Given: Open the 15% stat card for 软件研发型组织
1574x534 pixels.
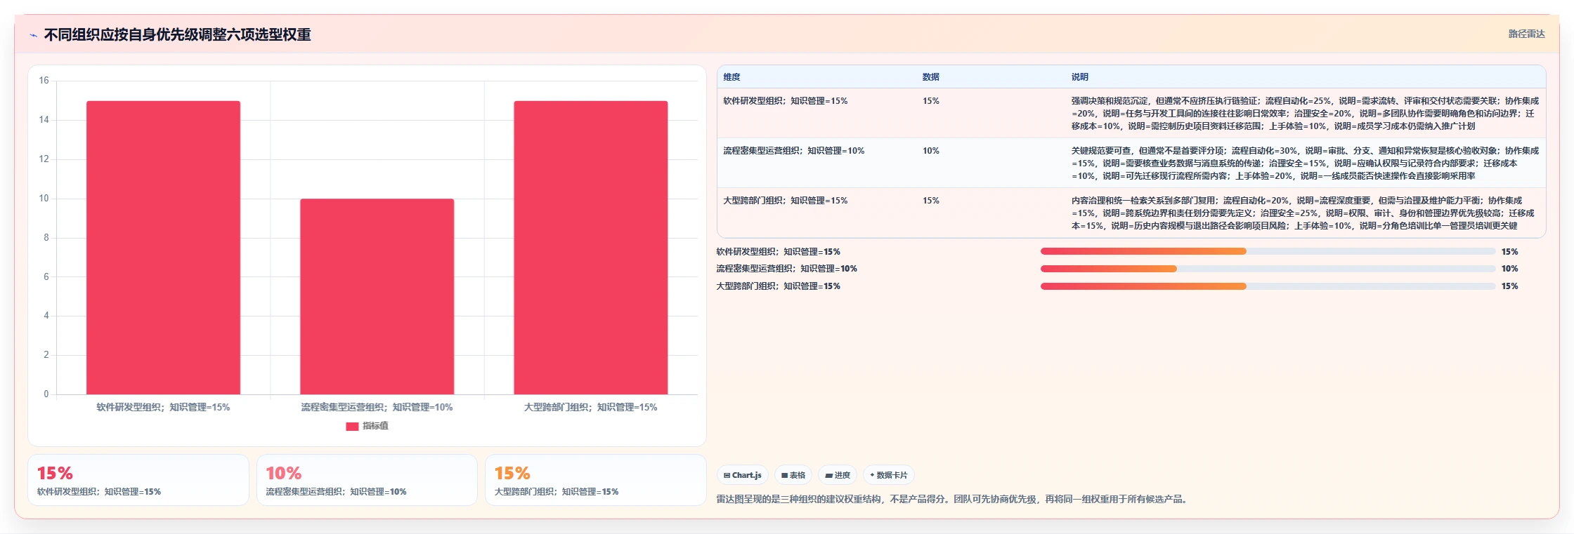Looking at the screenshot, I should (138, 480).
